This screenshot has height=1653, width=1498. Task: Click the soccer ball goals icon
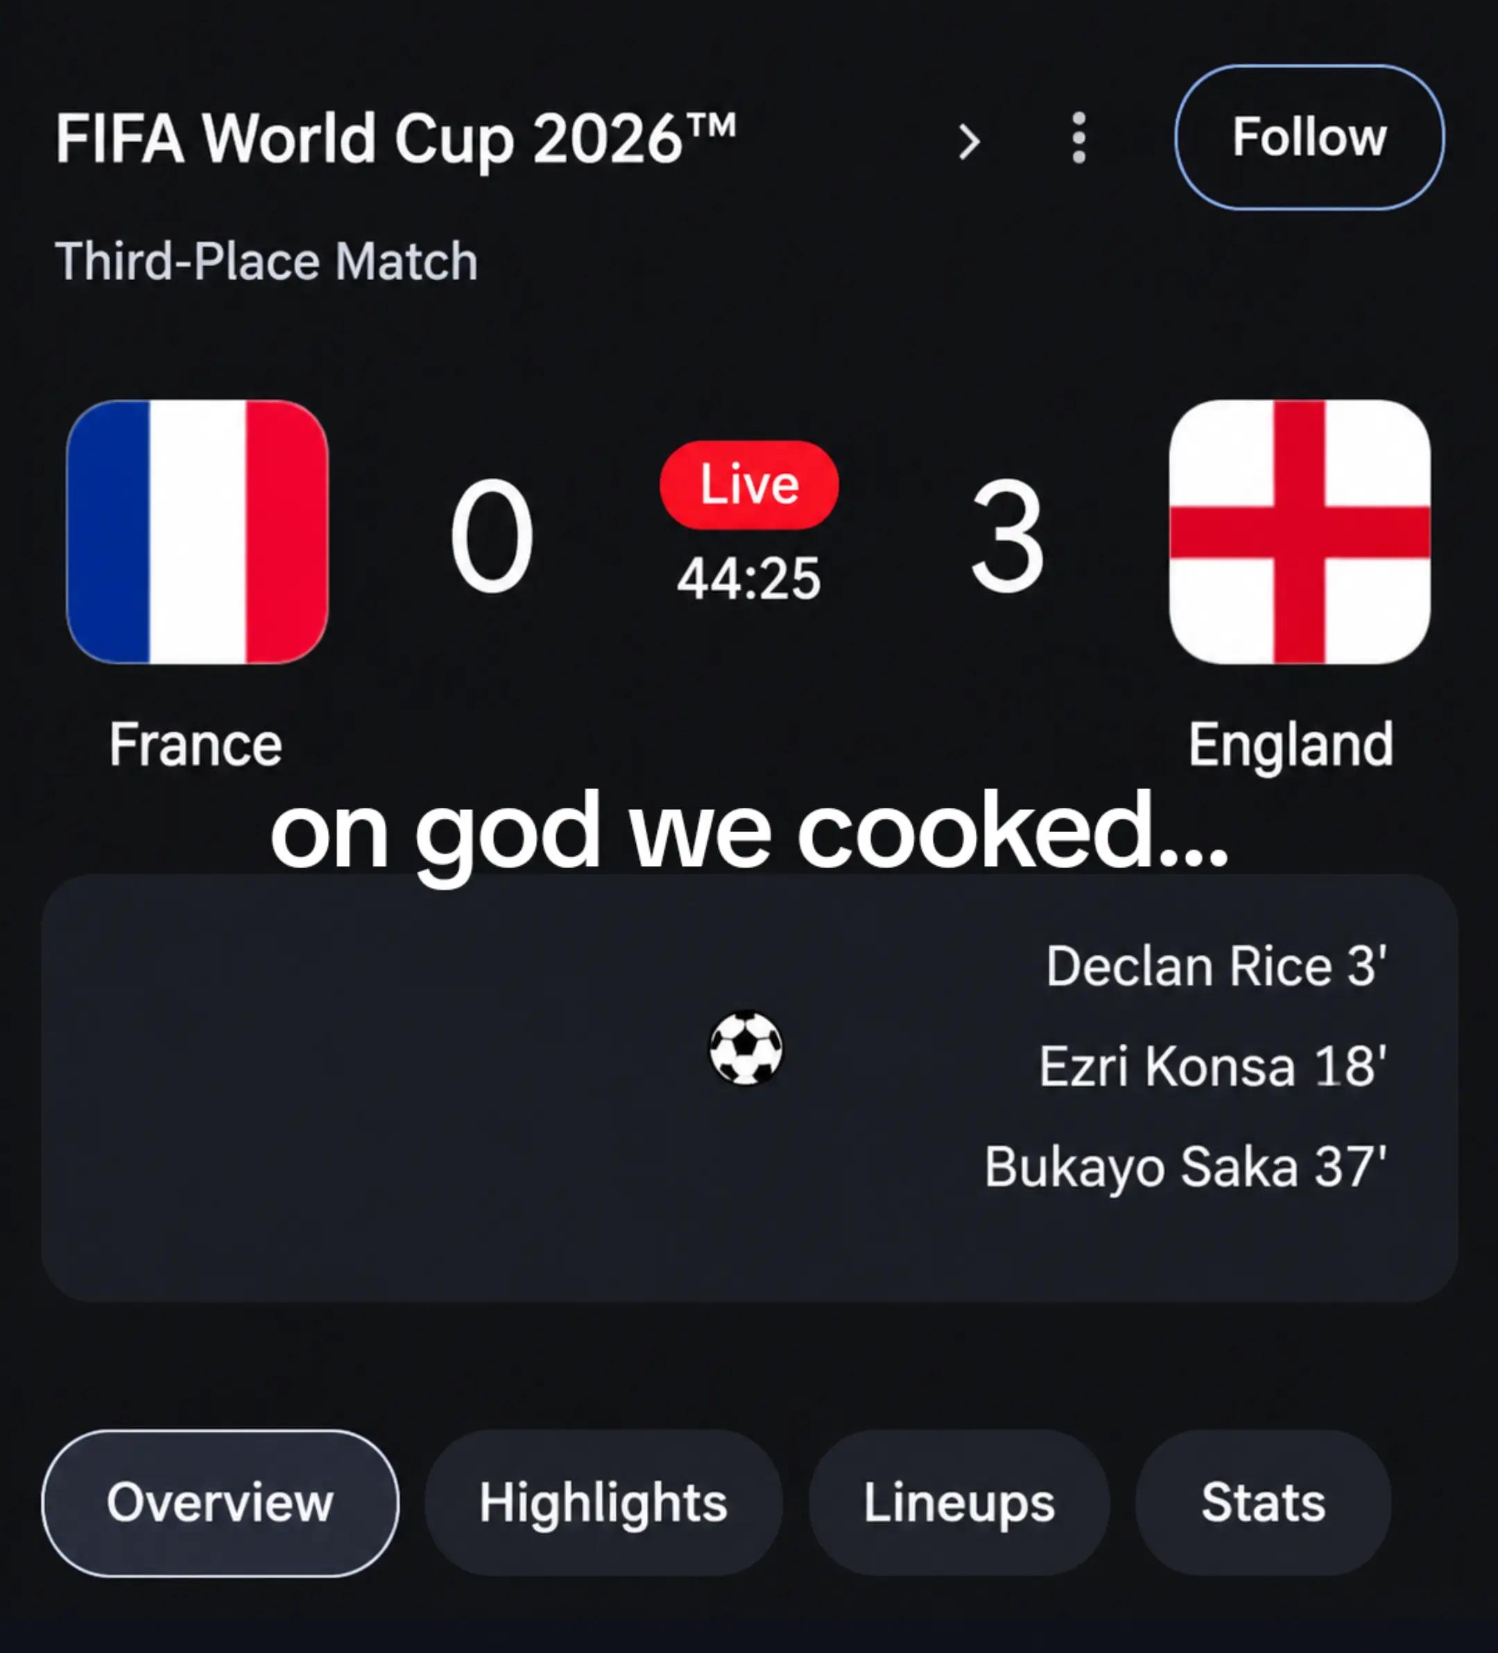click(x=746, y=1048)
